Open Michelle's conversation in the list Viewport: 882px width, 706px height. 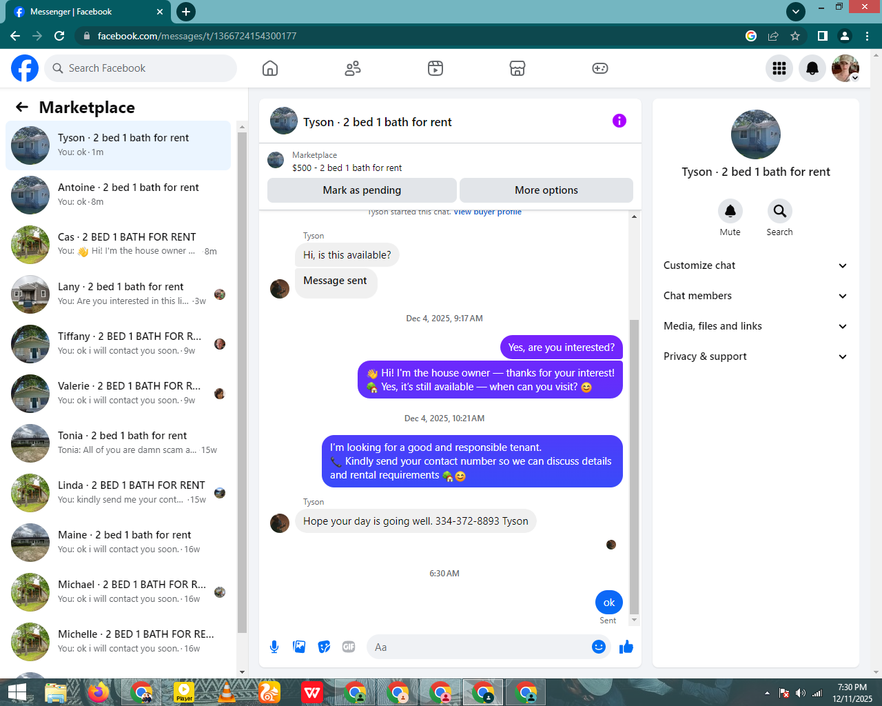[118, 642]
